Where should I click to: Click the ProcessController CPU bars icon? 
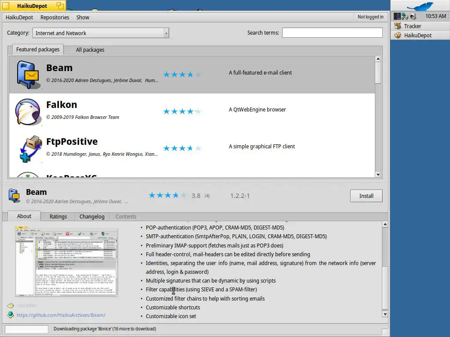(x=397, y=16)
